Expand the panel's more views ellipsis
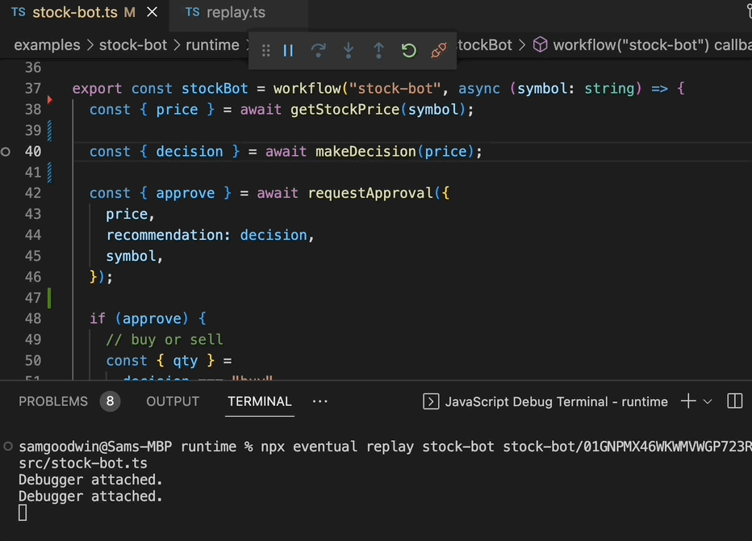The height and width of the screenshot is (541, 752). coord(320,401)
